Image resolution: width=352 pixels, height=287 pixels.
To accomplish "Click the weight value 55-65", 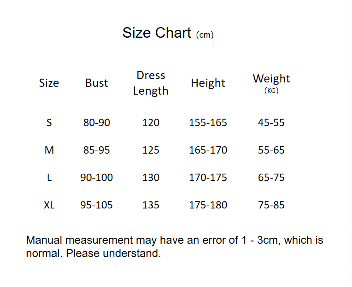I will (x=271, y=150).
